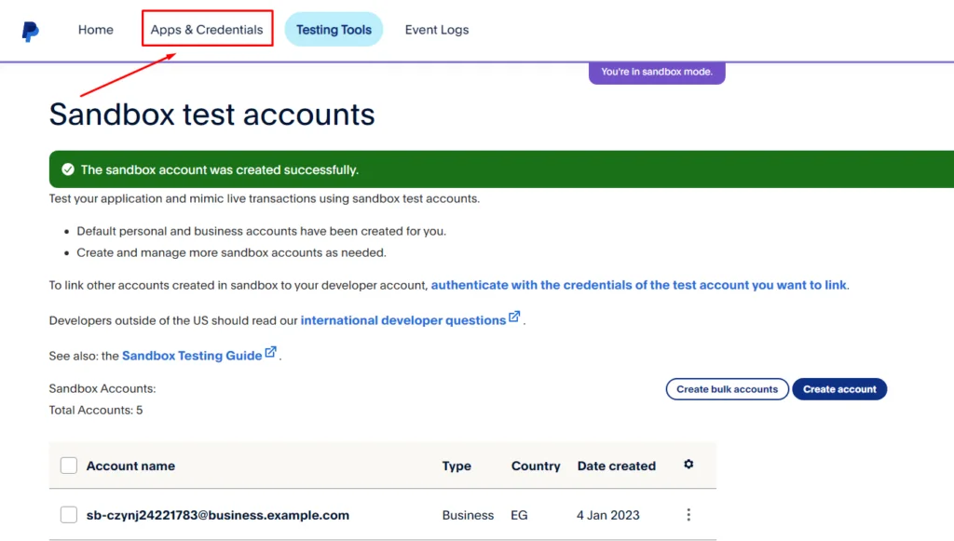
Task: Click the Create bulk accounts button
Action: 727,389
